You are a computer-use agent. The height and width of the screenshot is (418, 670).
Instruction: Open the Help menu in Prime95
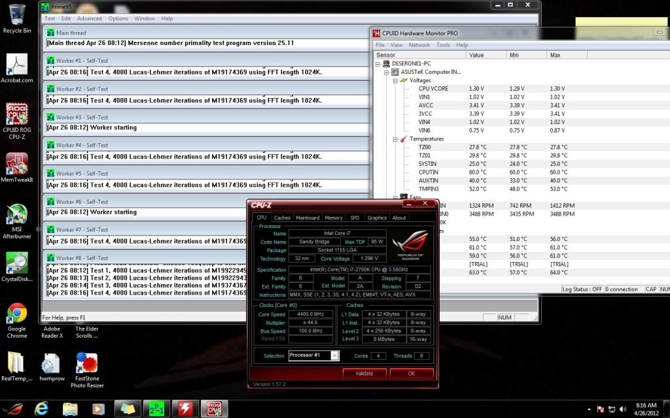(167, 18)
